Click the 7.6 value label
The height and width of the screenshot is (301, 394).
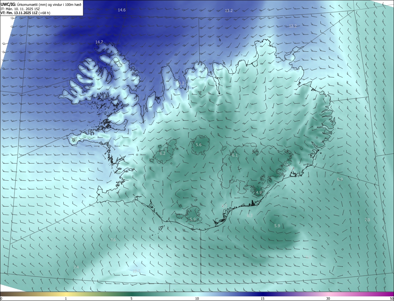(x=113, y=240)
